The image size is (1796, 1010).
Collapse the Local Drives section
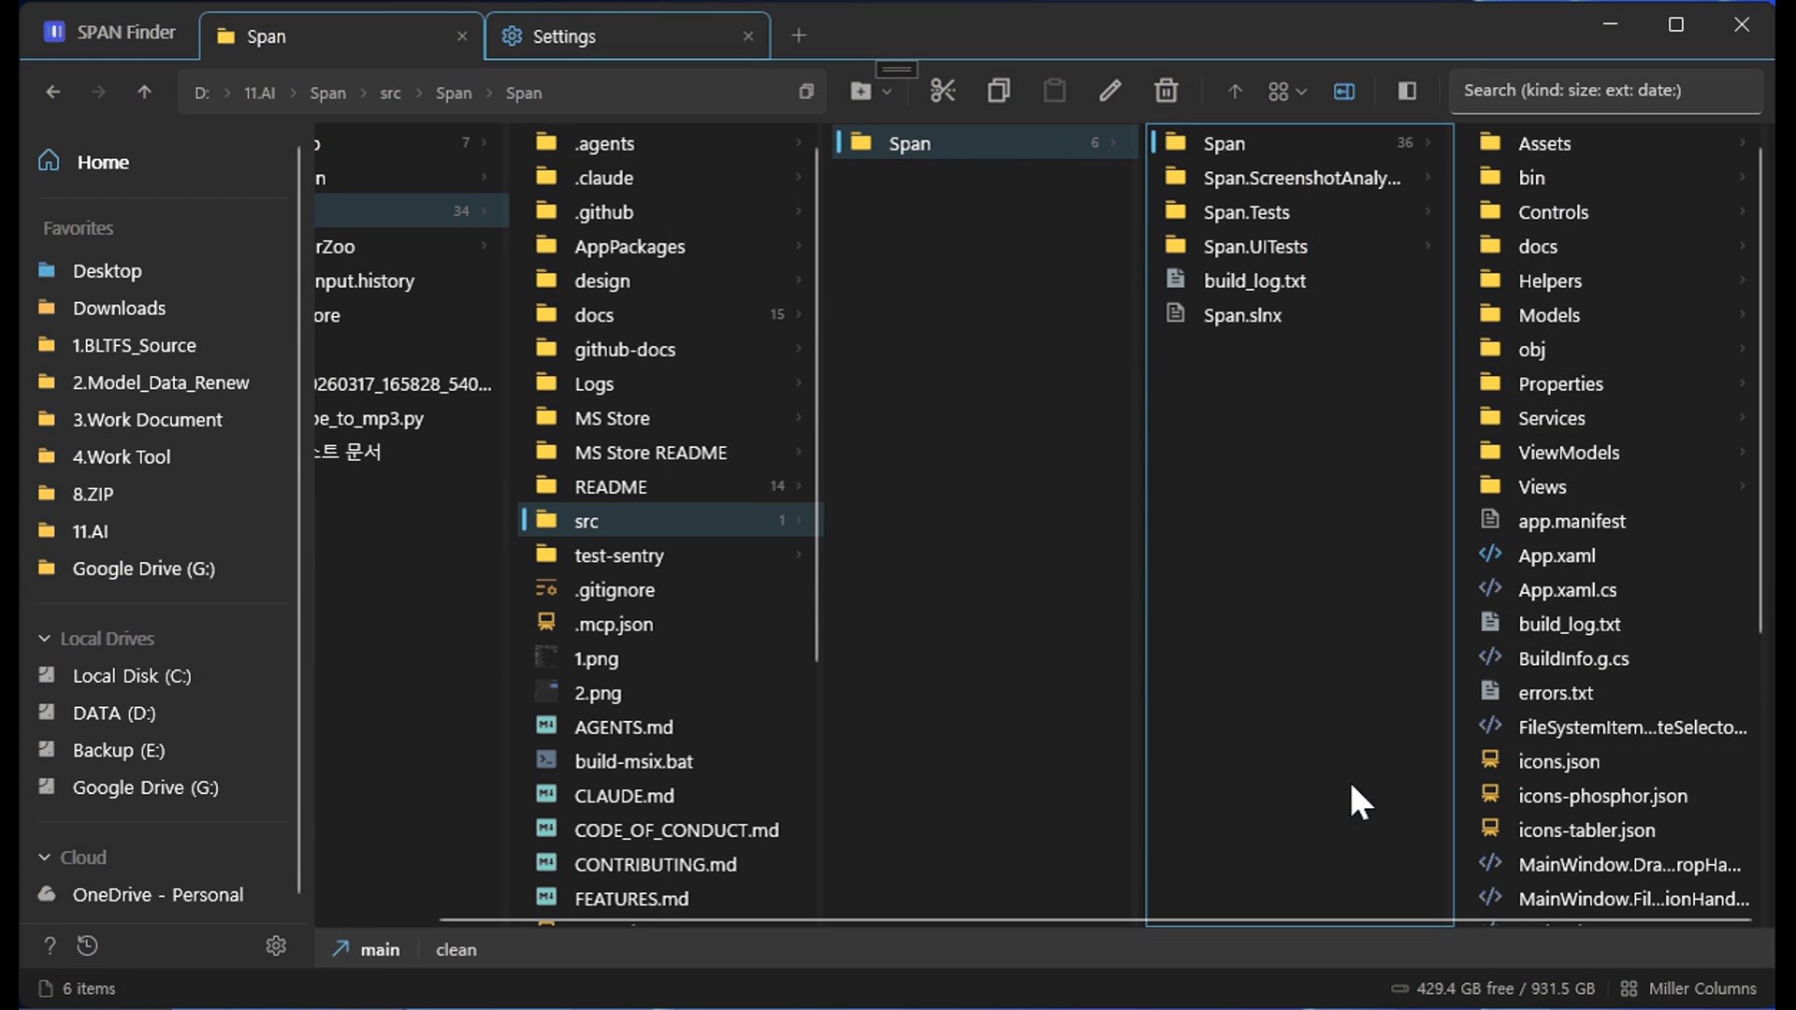click(x=44, y=639)
